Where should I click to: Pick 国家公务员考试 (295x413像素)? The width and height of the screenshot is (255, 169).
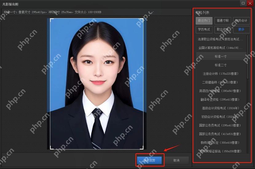pos(221,125)
